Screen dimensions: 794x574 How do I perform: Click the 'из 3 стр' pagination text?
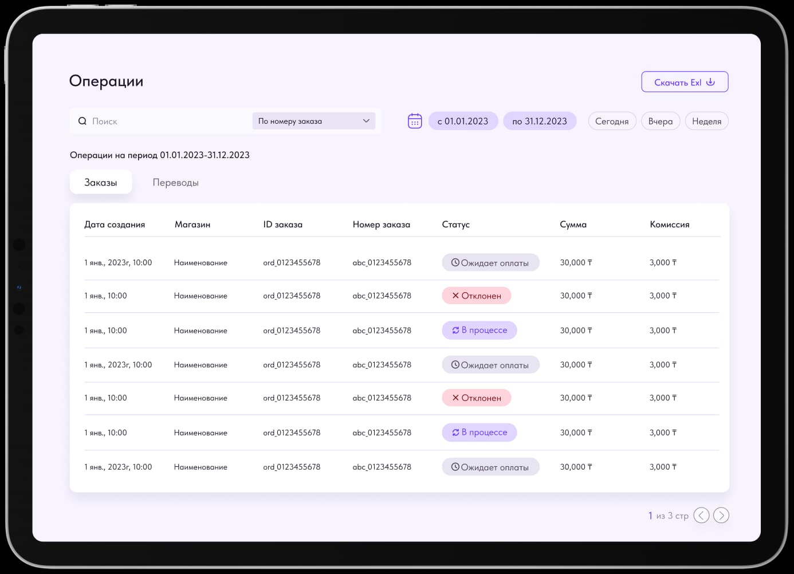click(x=673, y=516)
